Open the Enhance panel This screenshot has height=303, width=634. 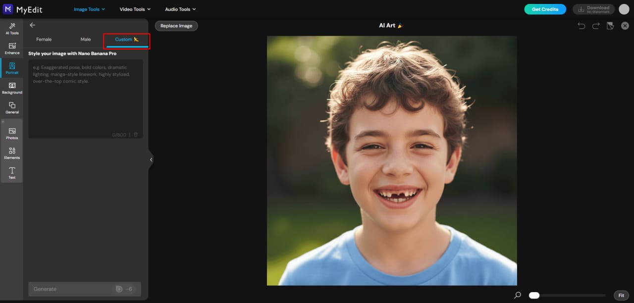pos(11,49)
